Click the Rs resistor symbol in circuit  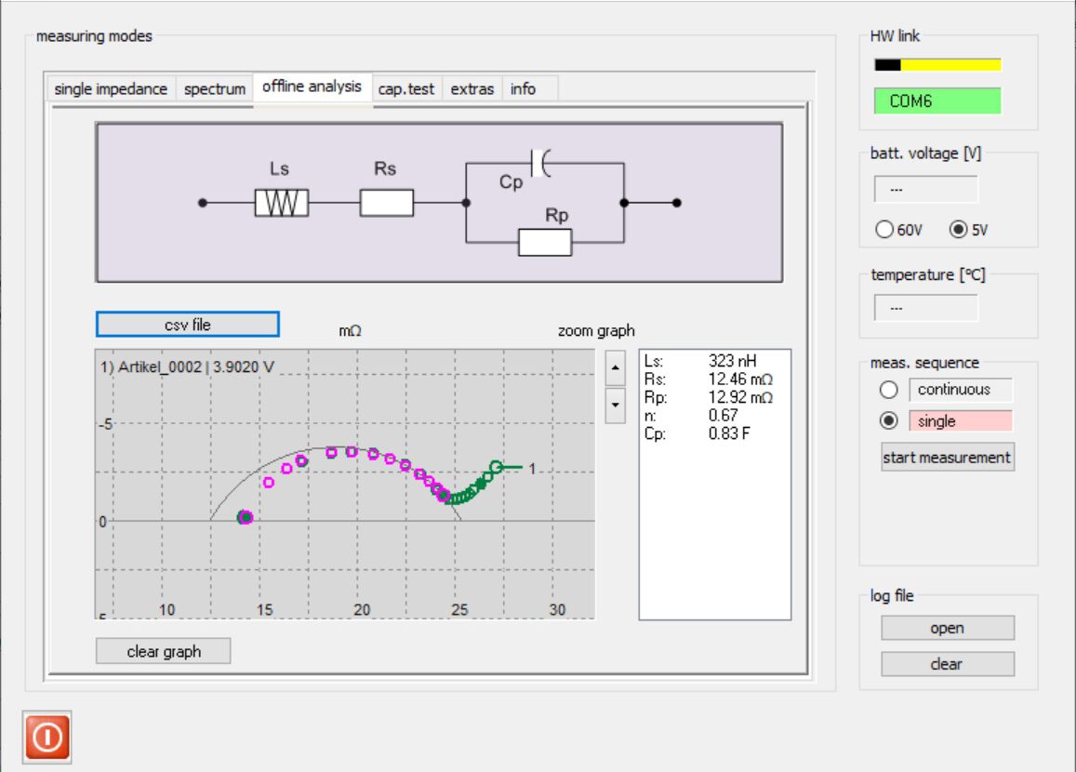[x=387, y=203]
